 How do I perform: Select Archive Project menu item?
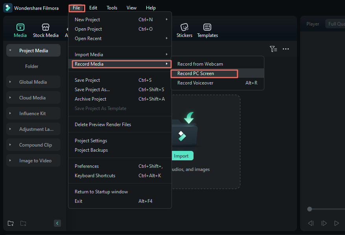pos(120,99)
